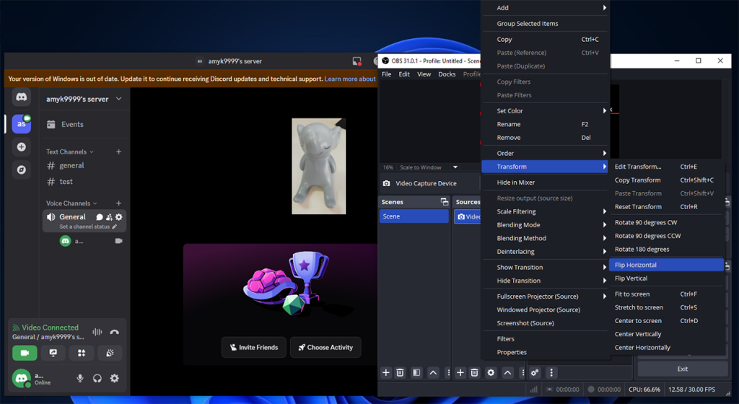Add source plus button in OBS
The width and height of the screenshot is (739, 404).
pyautogui.click(x=460, y=372)
